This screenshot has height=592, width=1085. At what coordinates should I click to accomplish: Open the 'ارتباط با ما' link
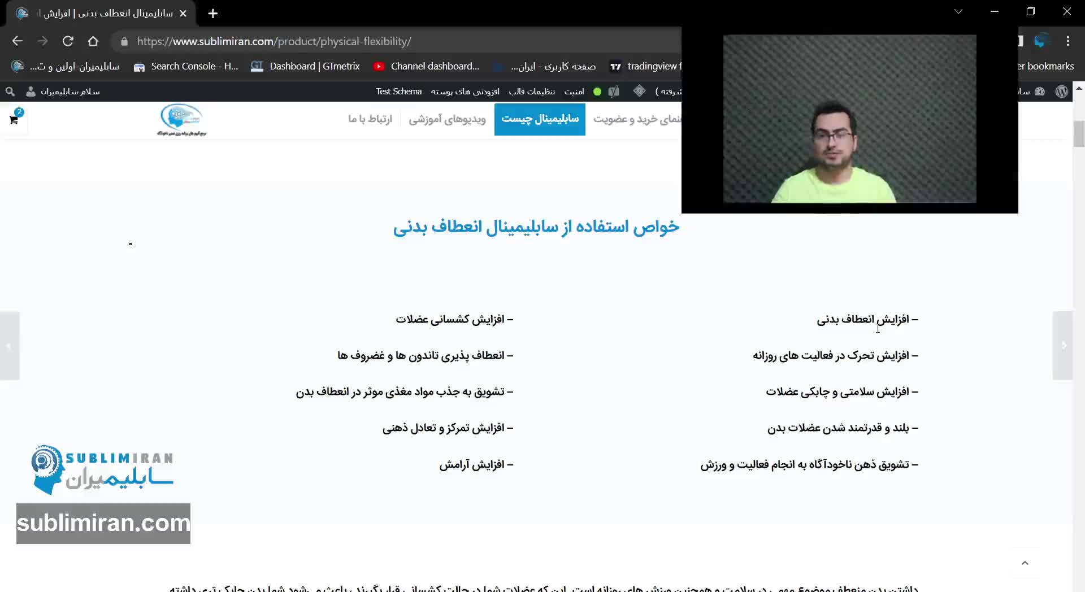[370, 119]
